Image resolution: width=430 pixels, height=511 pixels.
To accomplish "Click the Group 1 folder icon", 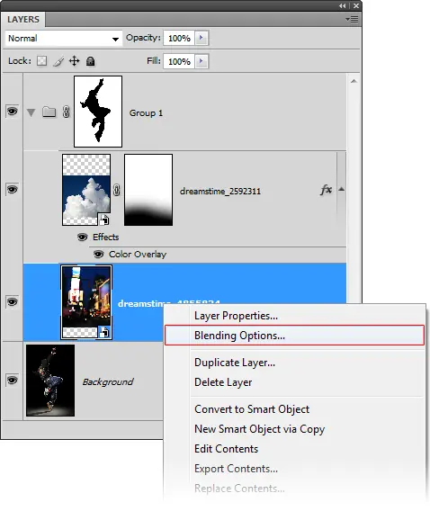I will [49, 112].
